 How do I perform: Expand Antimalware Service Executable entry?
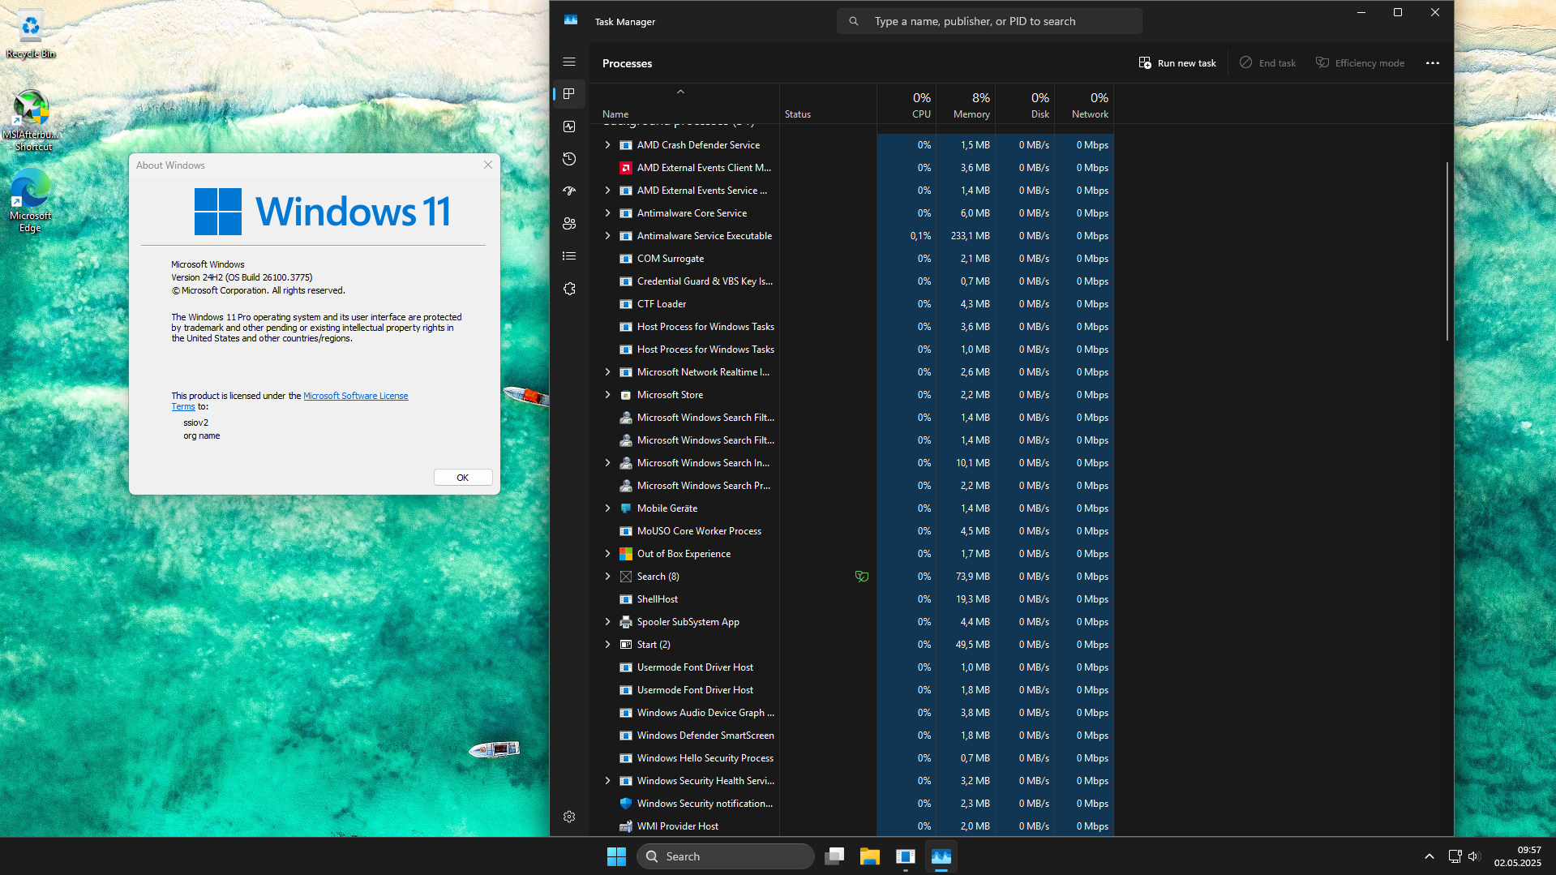tap(607, 236)
